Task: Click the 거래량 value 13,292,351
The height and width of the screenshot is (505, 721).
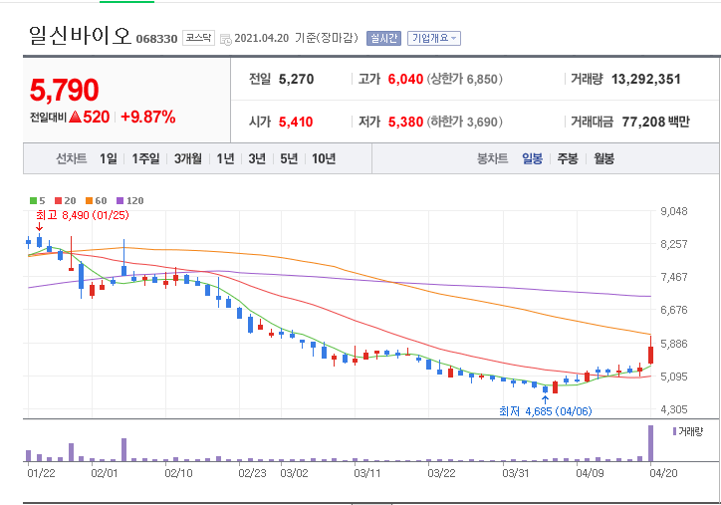Action: tap(646, 79)
